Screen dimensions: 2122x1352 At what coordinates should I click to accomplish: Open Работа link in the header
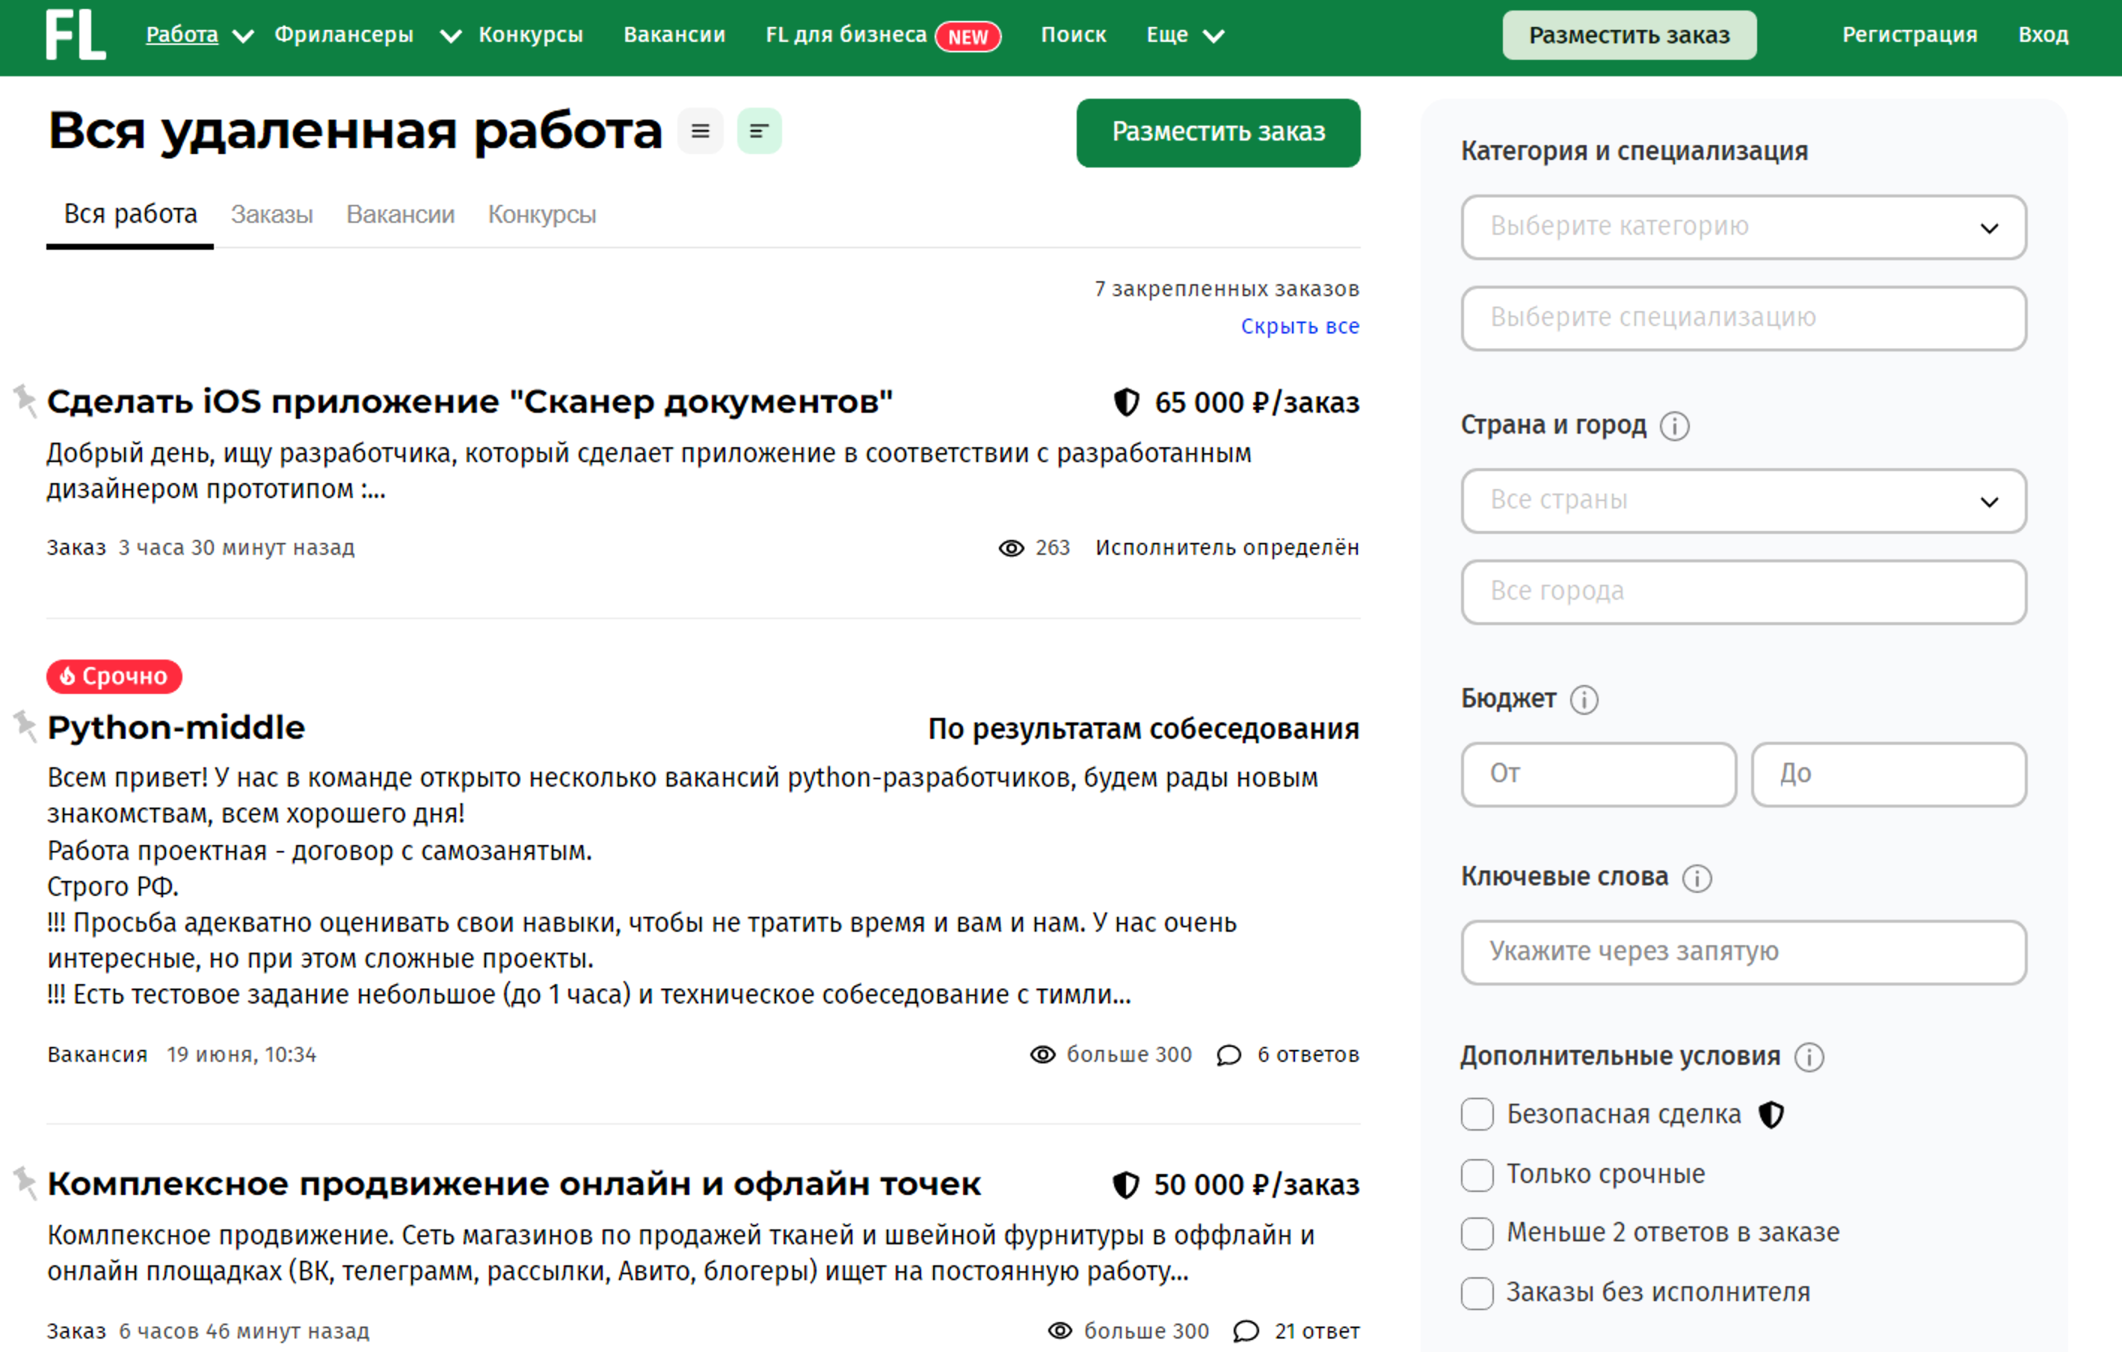182,34
